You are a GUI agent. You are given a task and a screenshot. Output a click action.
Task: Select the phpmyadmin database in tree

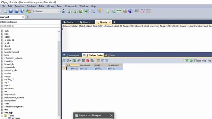coord(10,100)
